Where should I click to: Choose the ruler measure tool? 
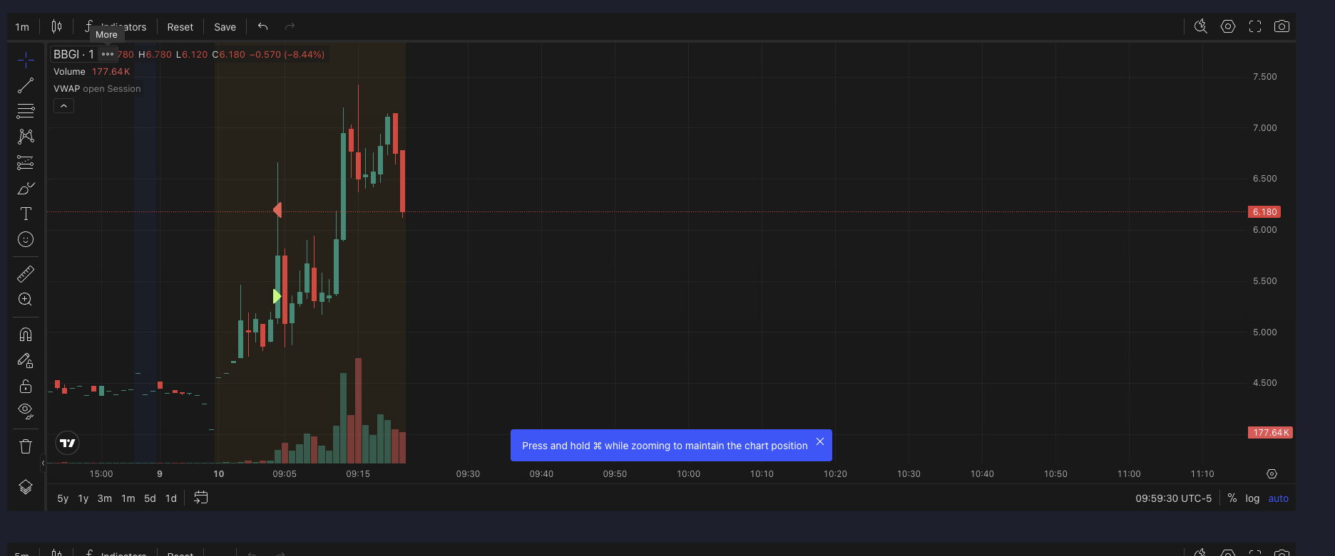pos(26,274)
